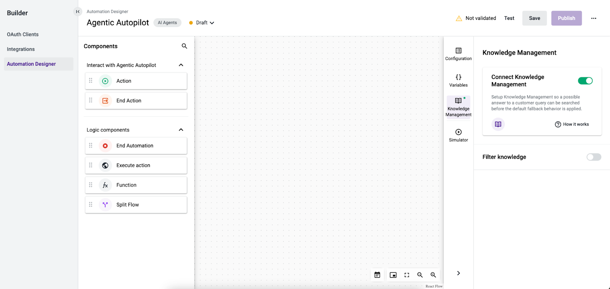The image size is (610, 289).
Task: Open the Knowledge Management tab
Action: tap(458, 107)
